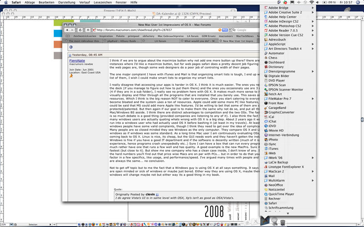
Task: Expand Adobe Creative Suite 2 submenu arrow
Action: [x=313, y=12]
